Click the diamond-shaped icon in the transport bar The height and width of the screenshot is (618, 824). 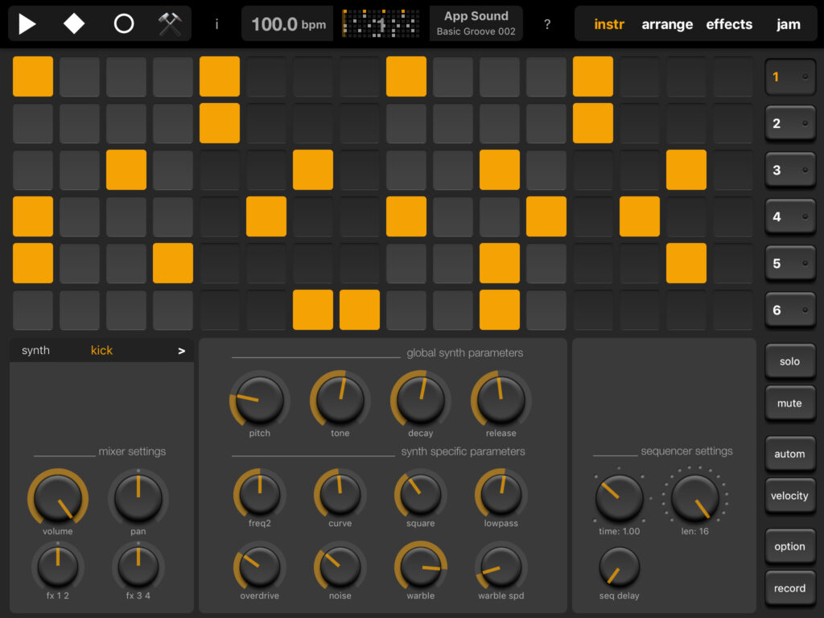point(74,24)
